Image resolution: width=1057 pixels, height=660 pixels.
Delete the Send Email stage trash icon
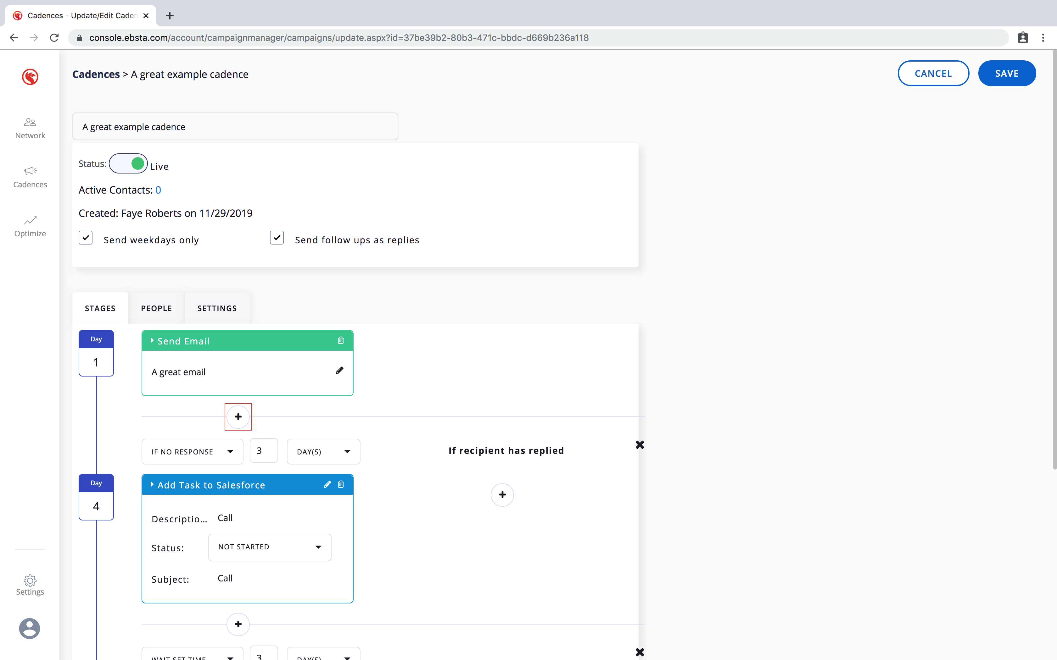341,340
